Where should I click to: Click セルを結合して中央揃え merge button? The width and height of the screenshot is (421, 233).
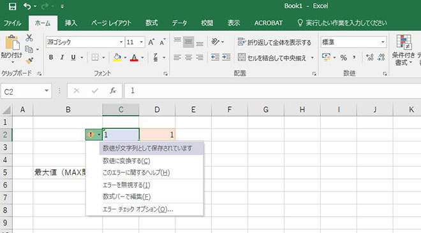pyautogui.click(x=272, y=57)
